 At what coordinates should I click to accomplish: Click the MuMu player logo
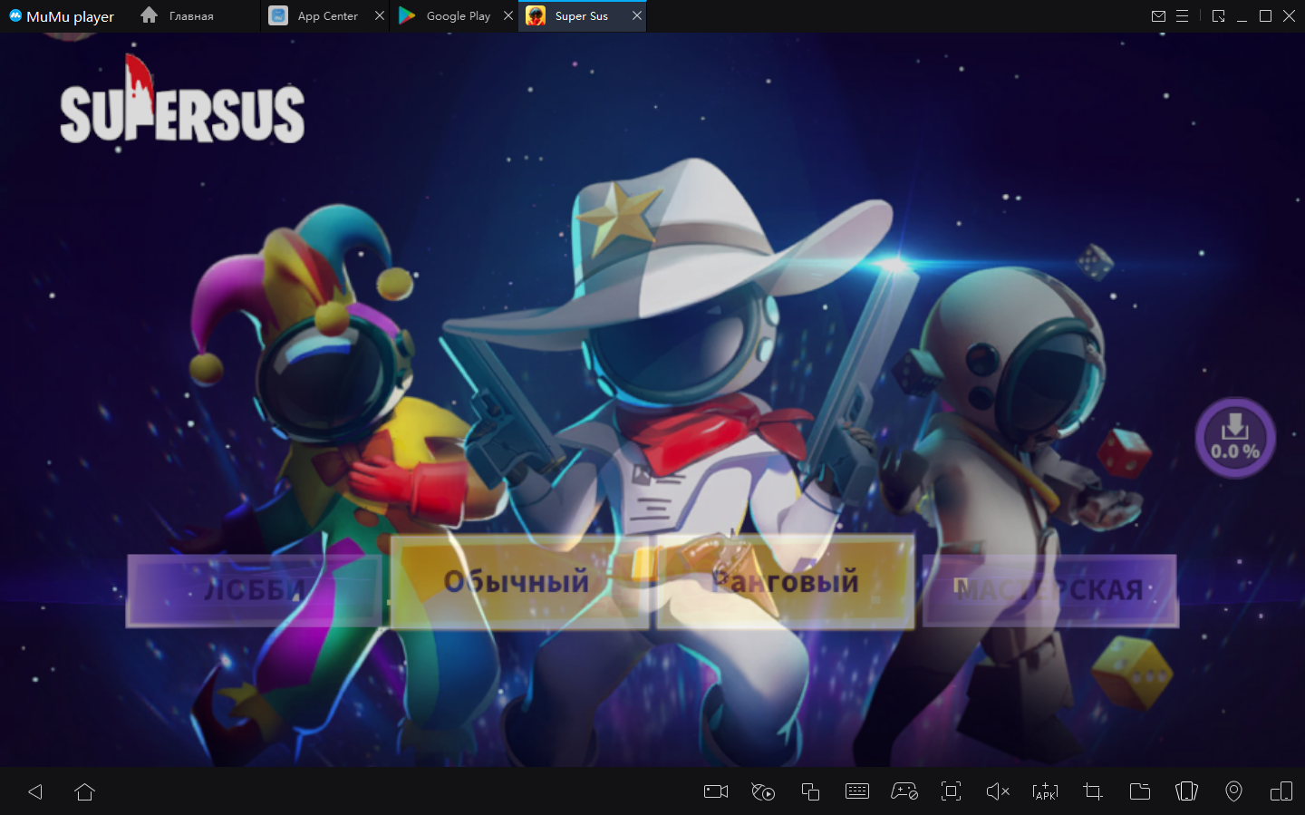(x=62, y=16)
